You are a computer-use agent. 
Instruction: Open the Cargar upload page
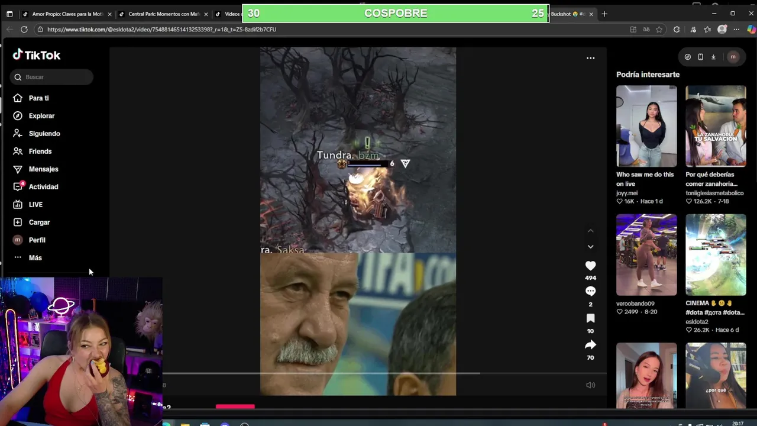pyautogui.click(x=39, y=222)
